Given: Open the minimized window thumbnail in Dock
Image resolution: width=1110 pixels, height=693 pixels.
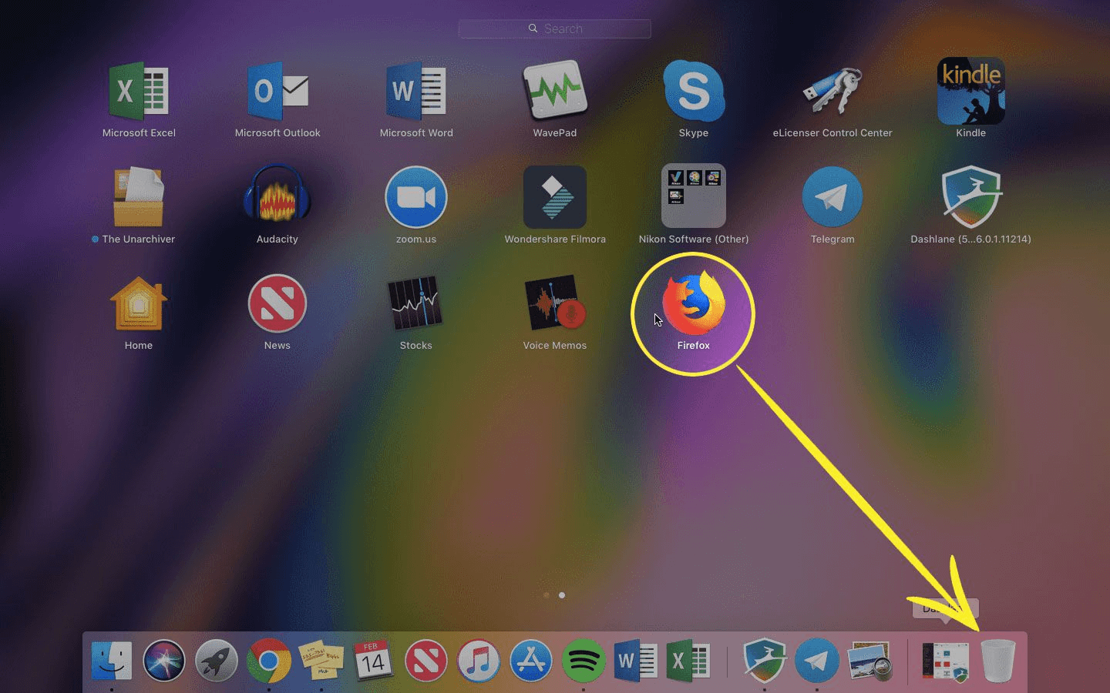Looking at the screenshot, I should click(x=946, y=661).
